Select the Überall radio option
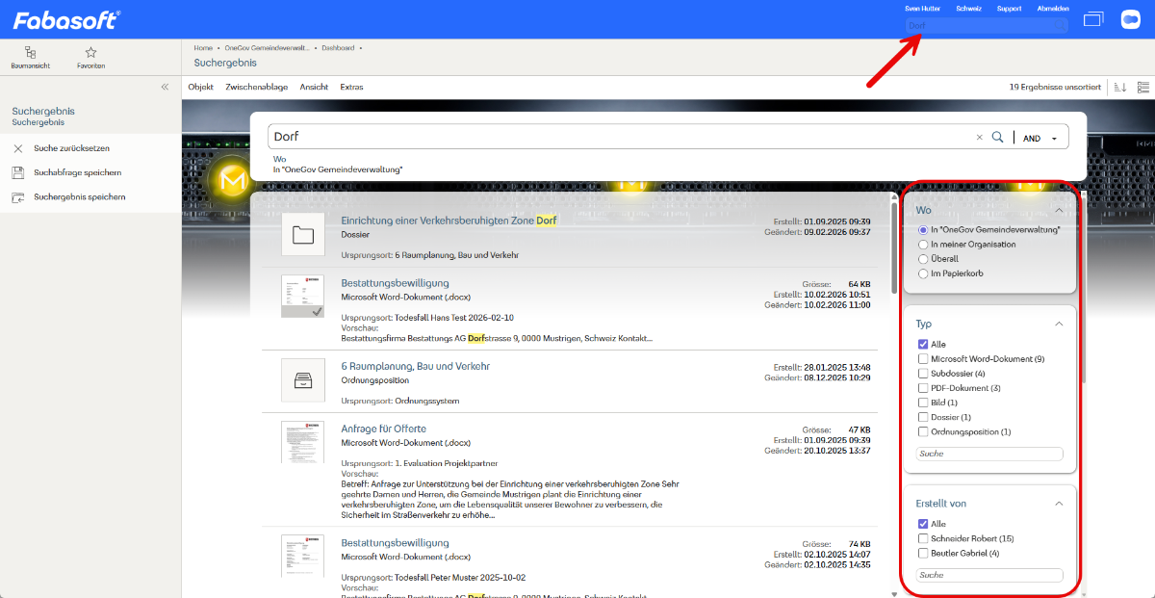1155x598 pixels. (923, 259)
